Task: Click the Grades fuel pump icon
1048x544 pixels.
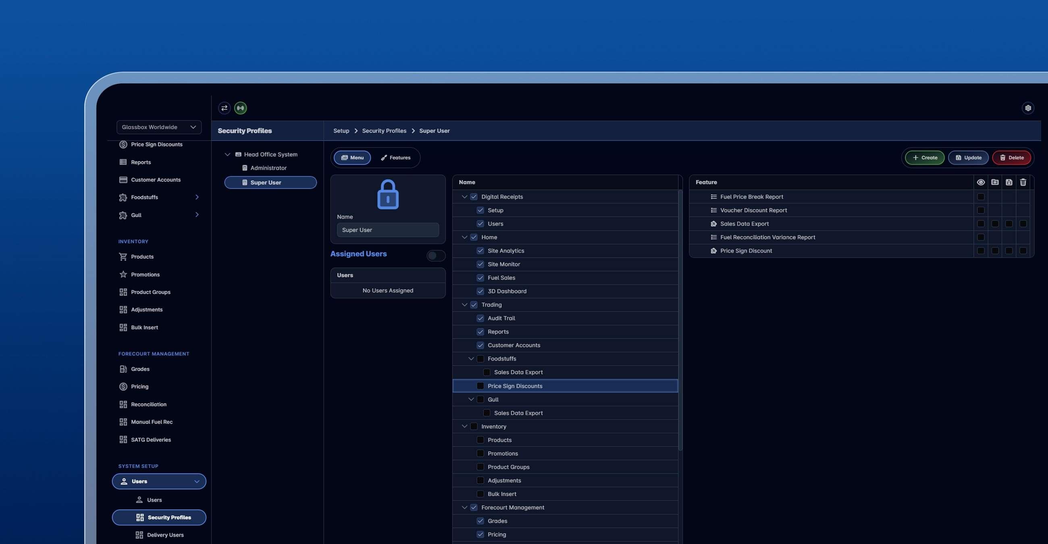Action: (123, 369)
